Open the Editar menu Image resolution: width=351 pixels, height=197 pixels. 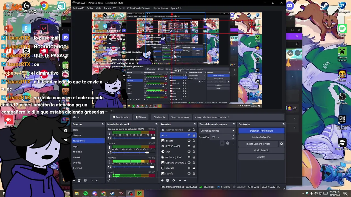point(90,8)
